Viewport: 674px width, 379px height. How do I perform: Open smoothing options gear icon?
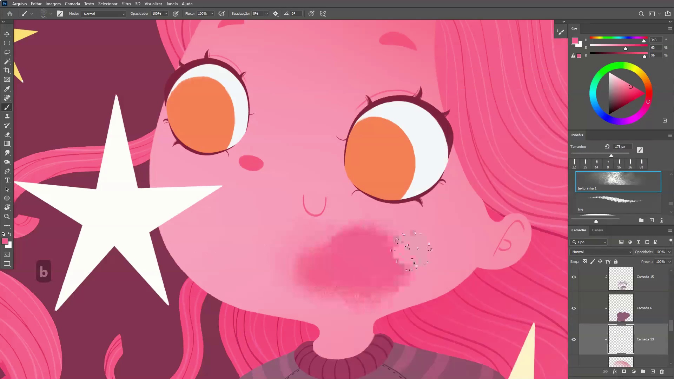point(276,14)
